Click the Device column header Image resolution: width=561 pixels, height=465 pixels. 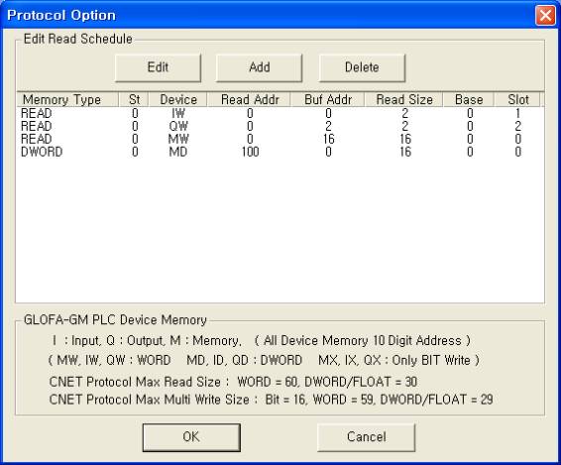pyautogui.click(x=177, y=99)
